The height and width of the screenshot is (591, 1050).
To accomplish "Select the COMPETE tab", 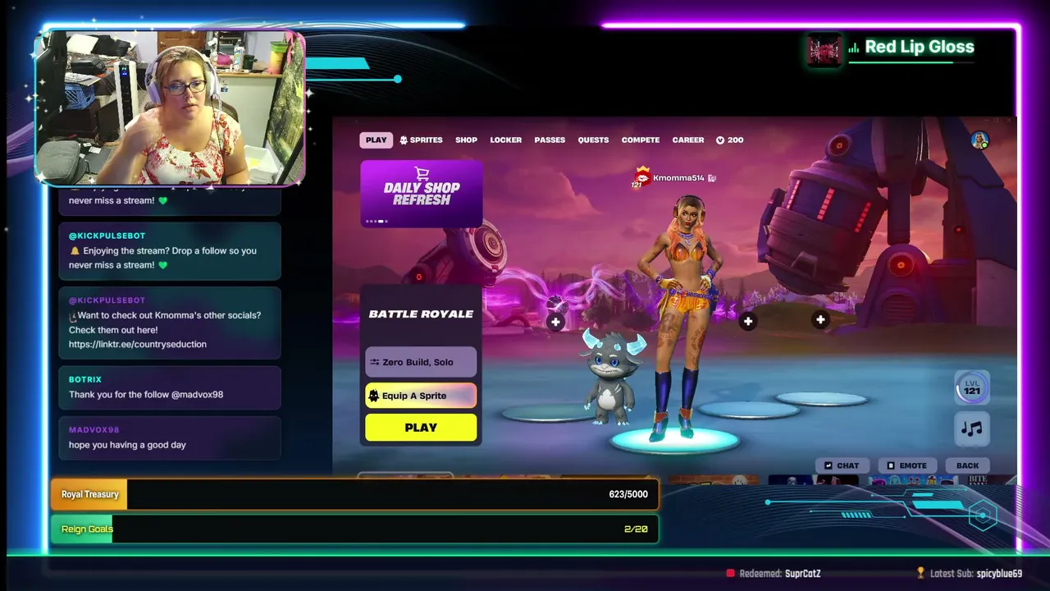I will 641,140.
